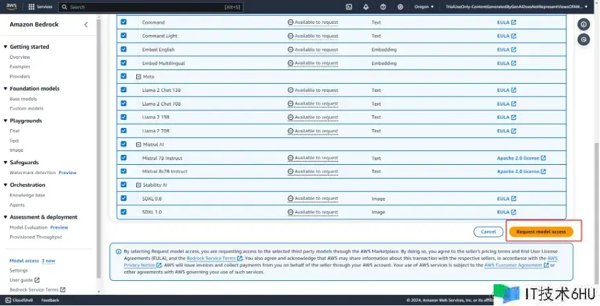Open the notifications bell icon
This screenshot has height=306, width=600.
coord(366,7)
